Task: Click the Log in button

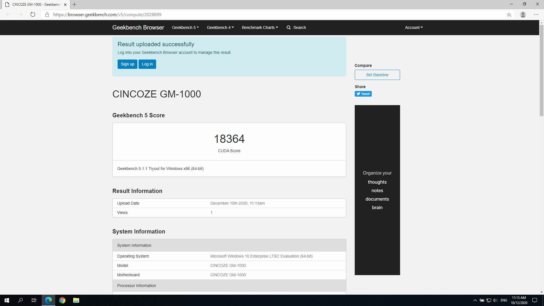Action: click(x=147, y=64)
